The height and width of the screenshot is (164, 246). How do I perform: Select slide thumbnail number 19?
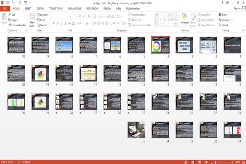[40, 73]
